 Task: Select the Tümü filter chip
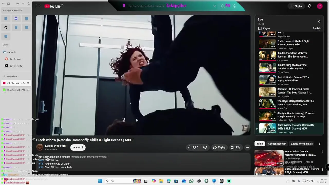pyautogui.click(x=260, y=144)
